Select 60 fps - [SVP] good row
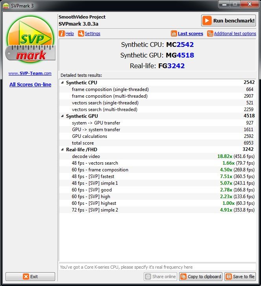The image size is (261, 286). point(157,190)
